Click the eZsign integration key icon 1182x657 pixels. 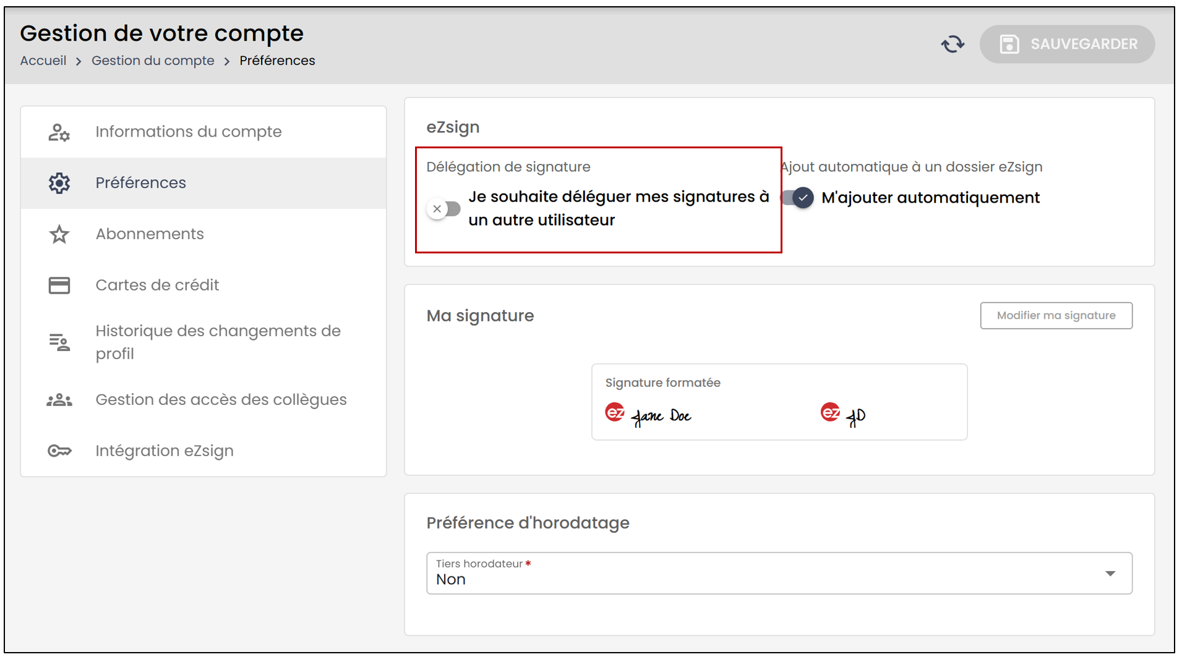coord(59,451)
